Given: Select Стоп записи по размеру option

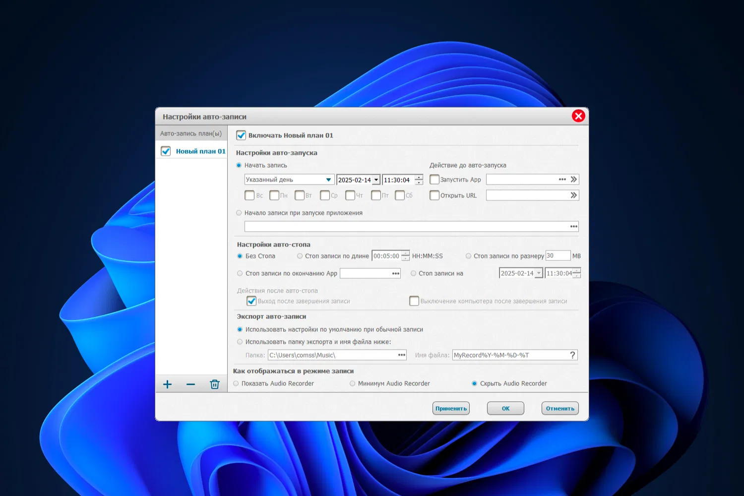Looking at the screenshot, I should pos(468,256).
